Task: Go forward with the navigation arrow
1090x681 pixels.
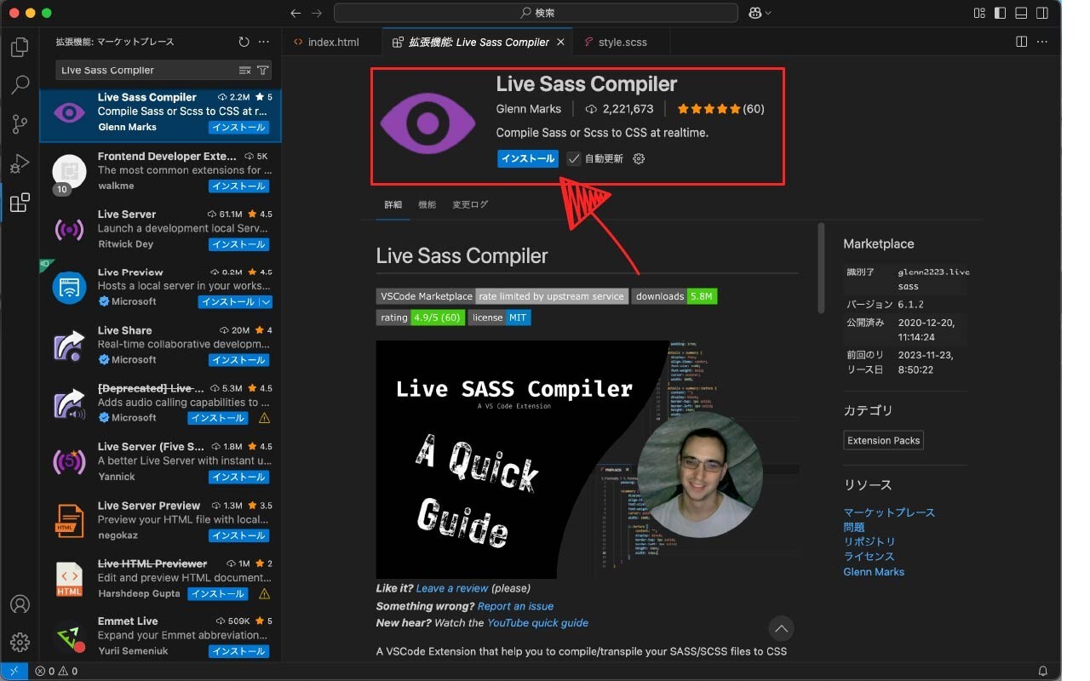Action: 317,13
